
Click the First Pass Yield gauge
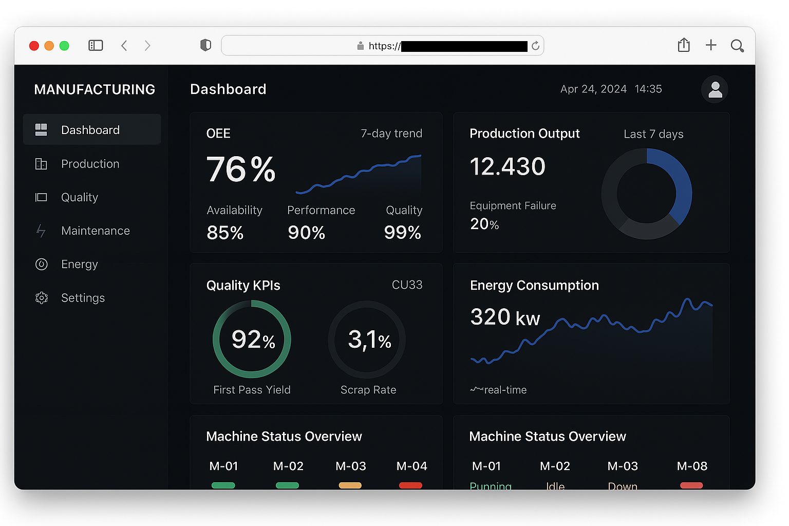click(252, 340)
